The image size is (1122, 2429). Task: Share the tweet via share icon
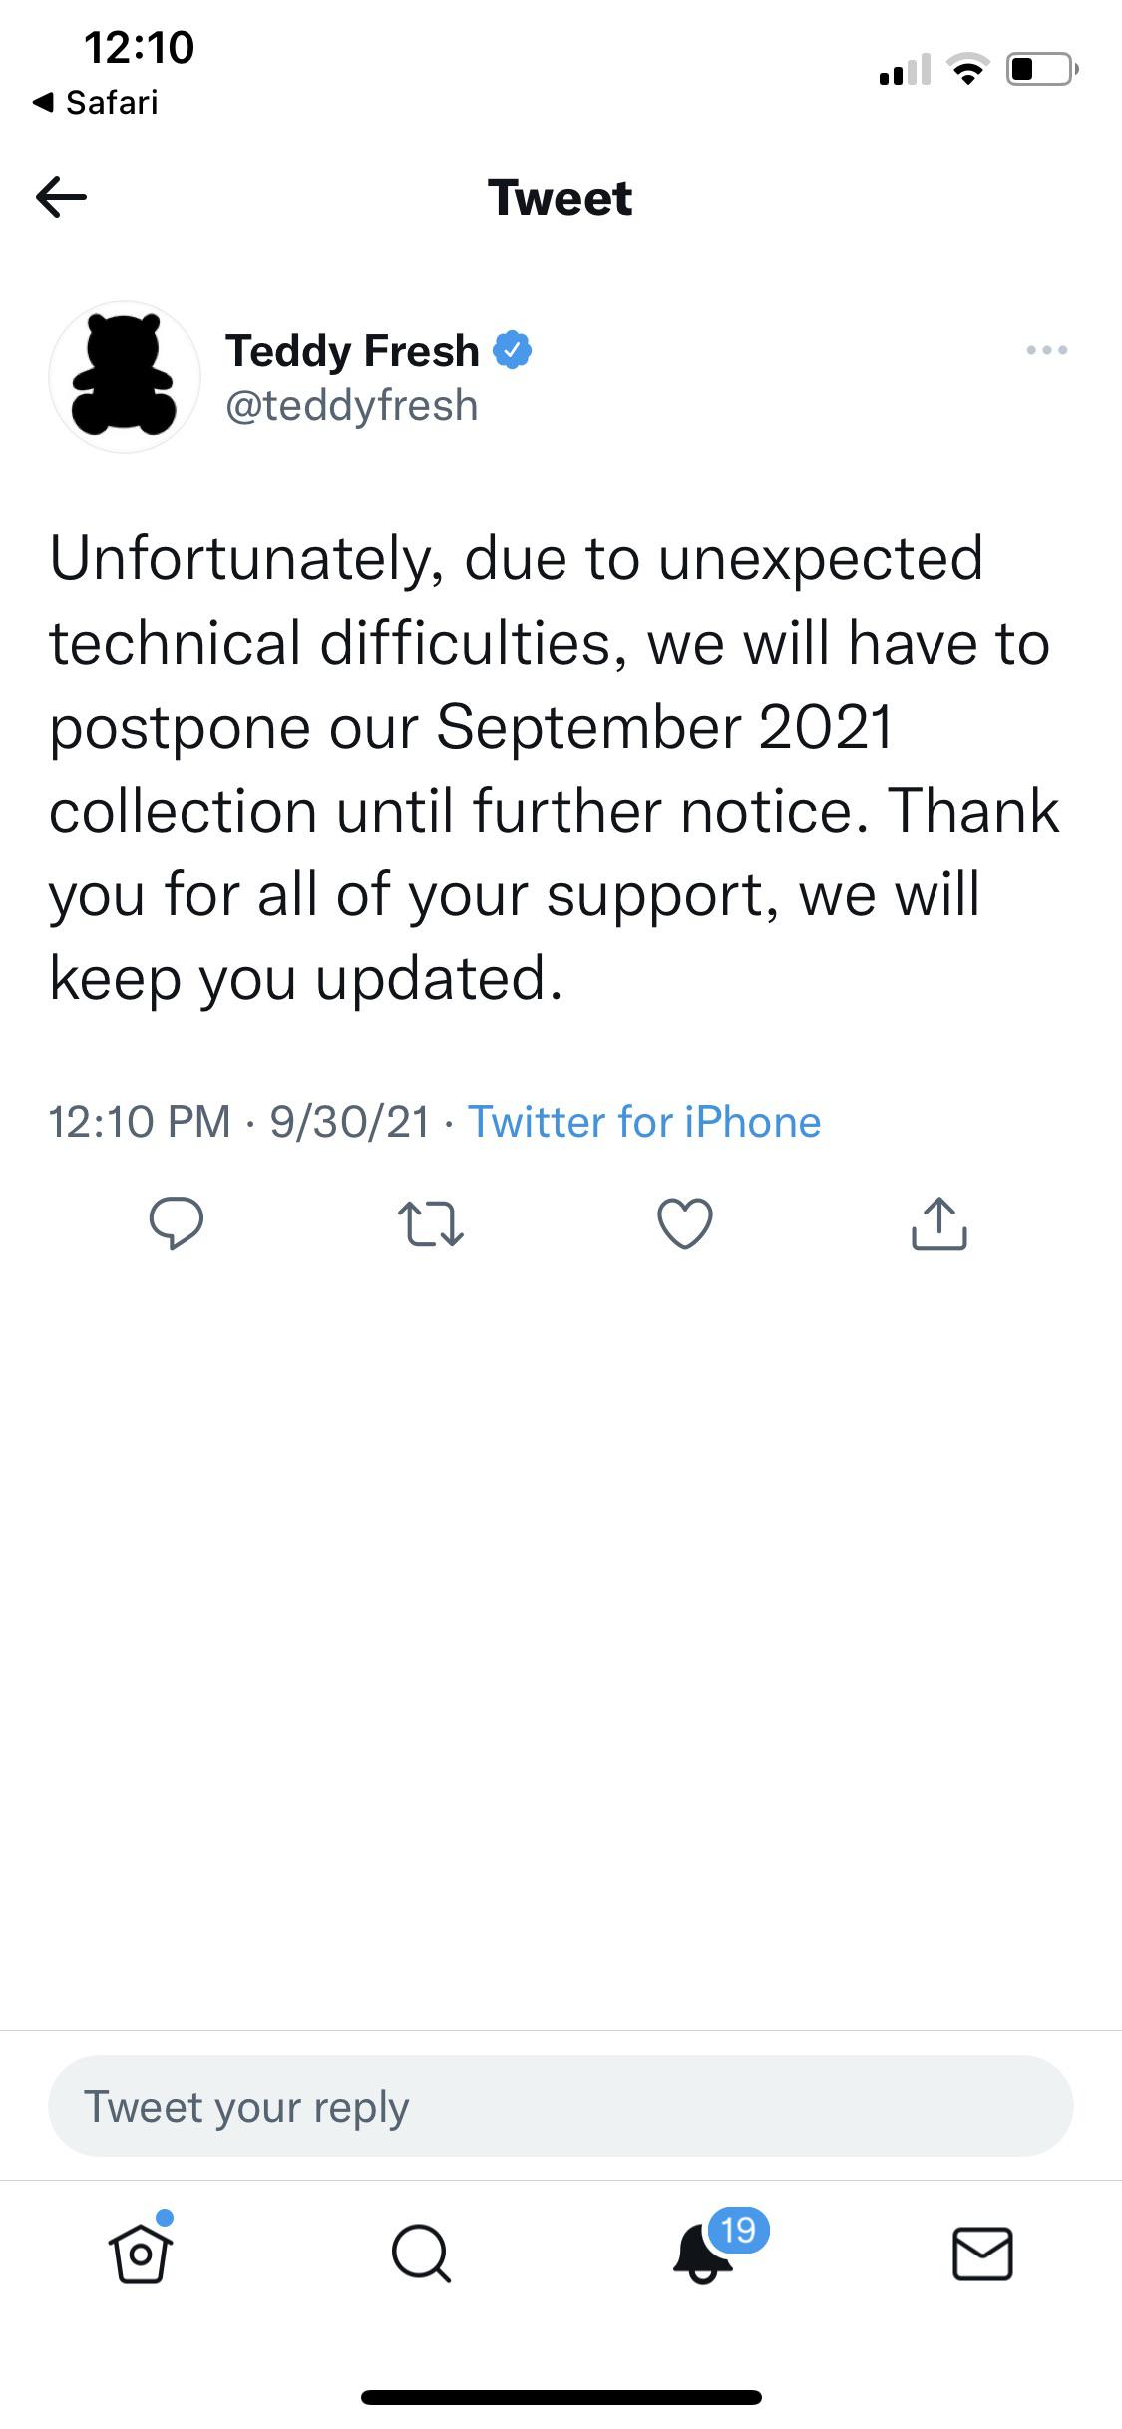939,1223
